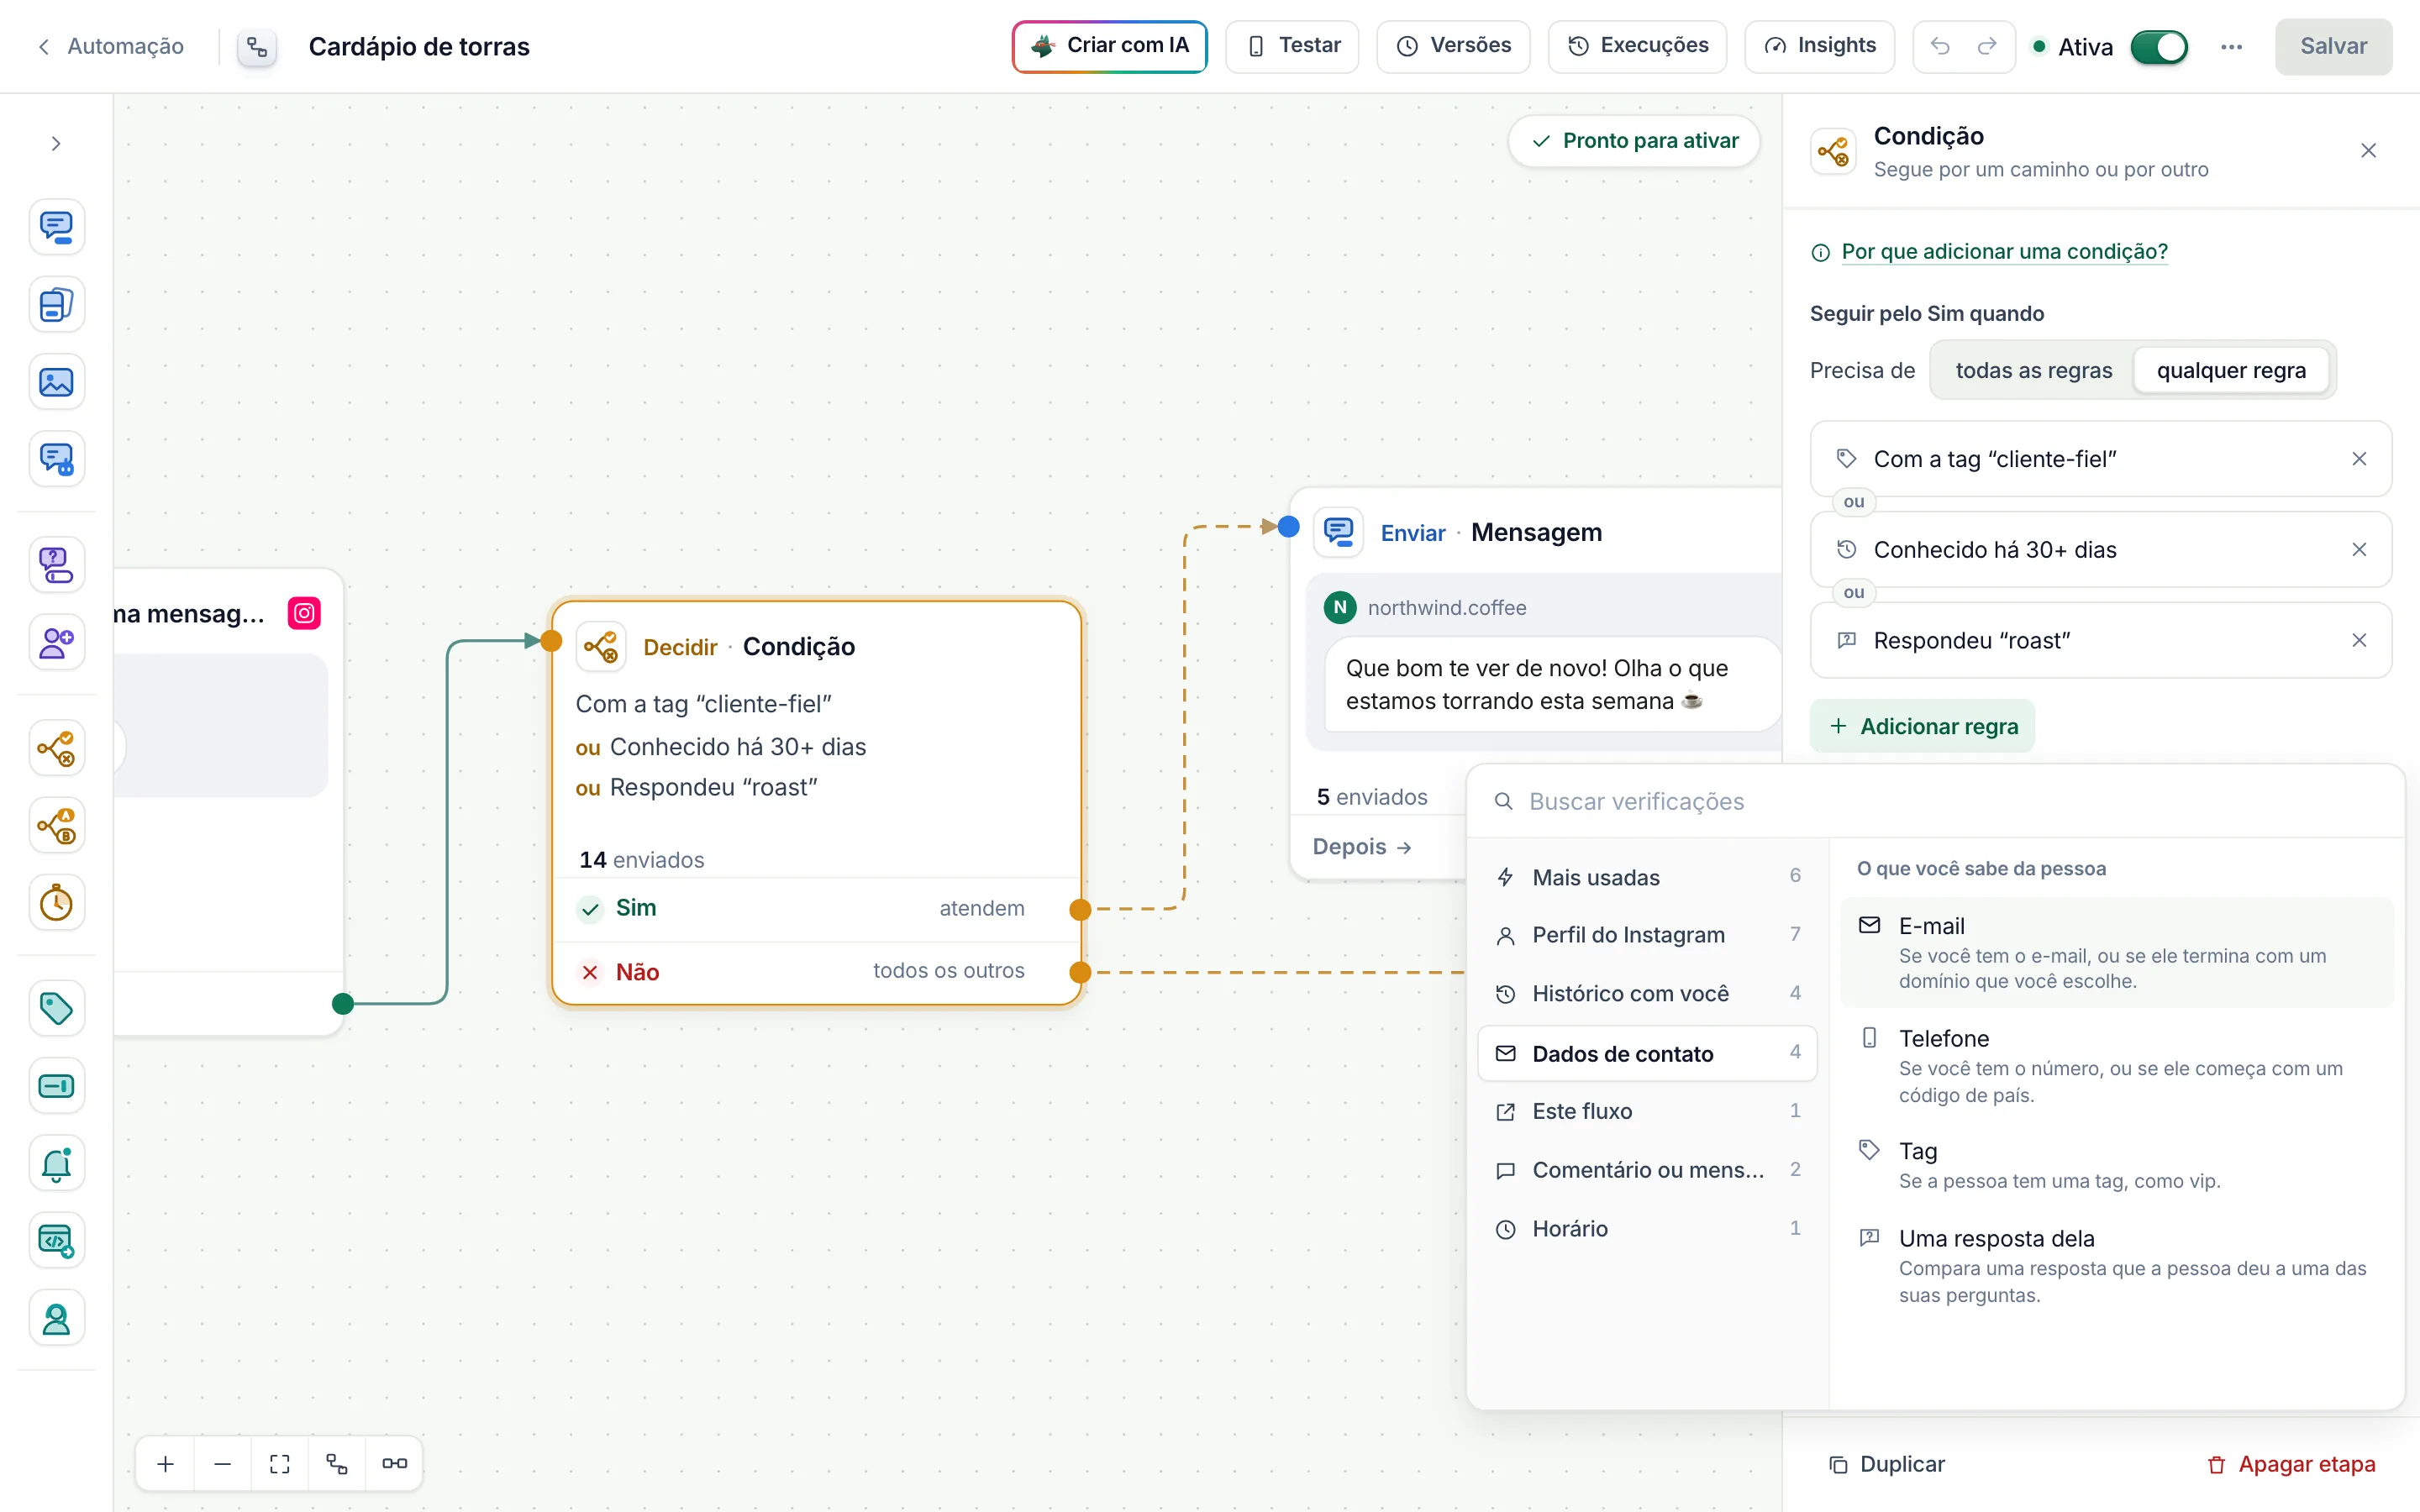This screenshot has width=2420, height=1512.
Task: Select the contact person icon in sidebar
Action: click(x=56, y=1318)
